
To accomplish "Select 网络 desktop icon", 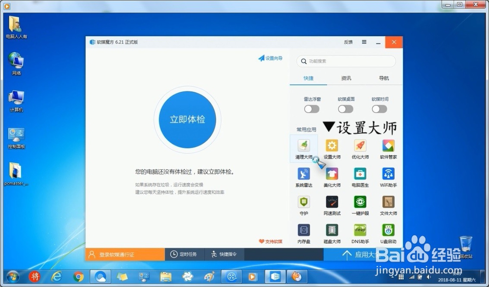I will pyautogui.click(x=16, y=64).
